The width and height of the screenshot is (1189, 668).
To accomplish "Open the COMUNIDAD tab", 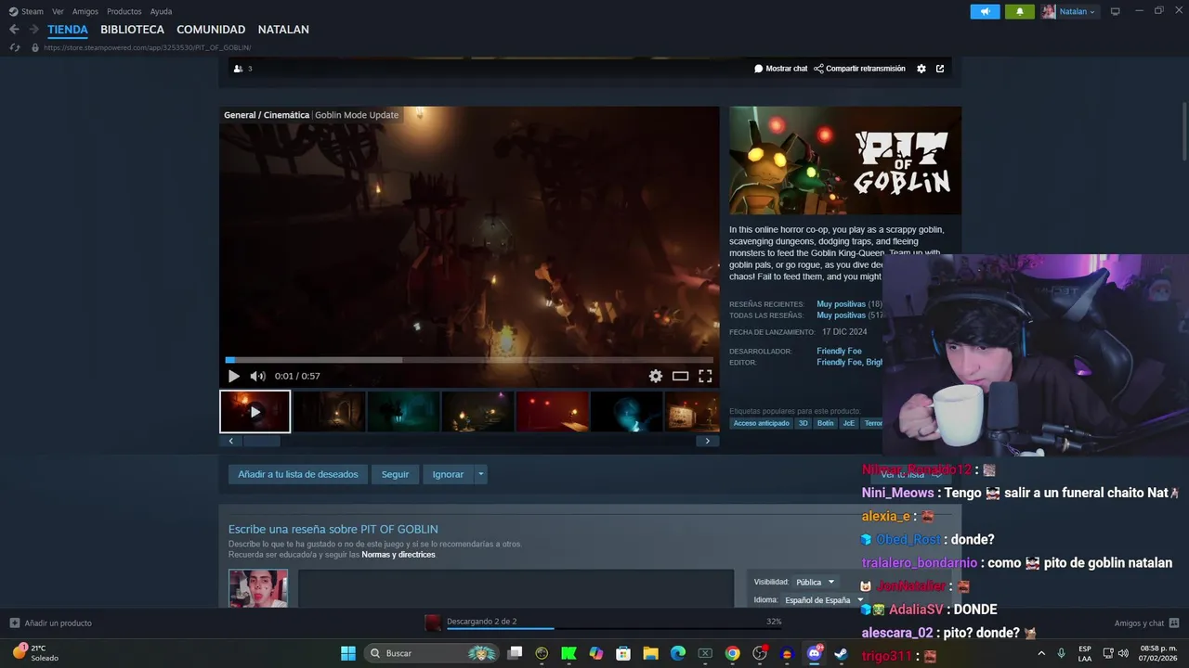I will [x=211, y=30].
